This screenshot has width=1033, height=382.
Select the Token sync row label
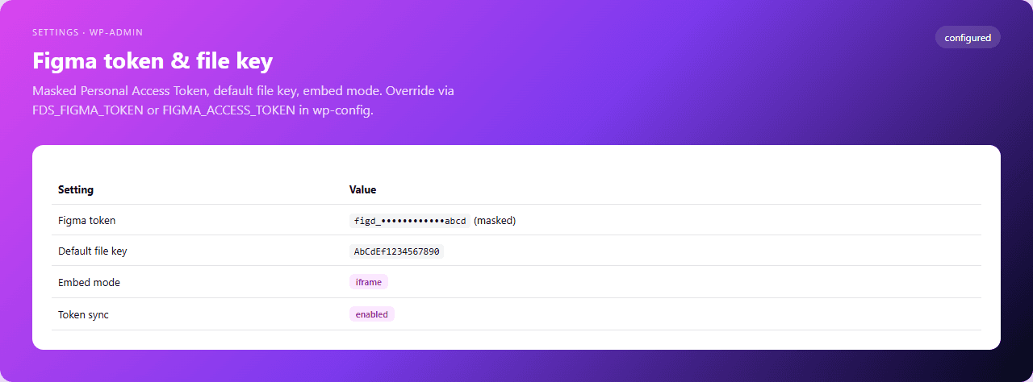coord(83,314)
